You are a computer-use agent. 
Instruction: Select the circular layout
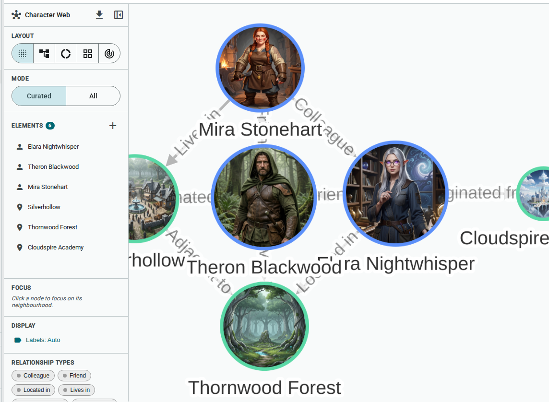click(66, 54)
